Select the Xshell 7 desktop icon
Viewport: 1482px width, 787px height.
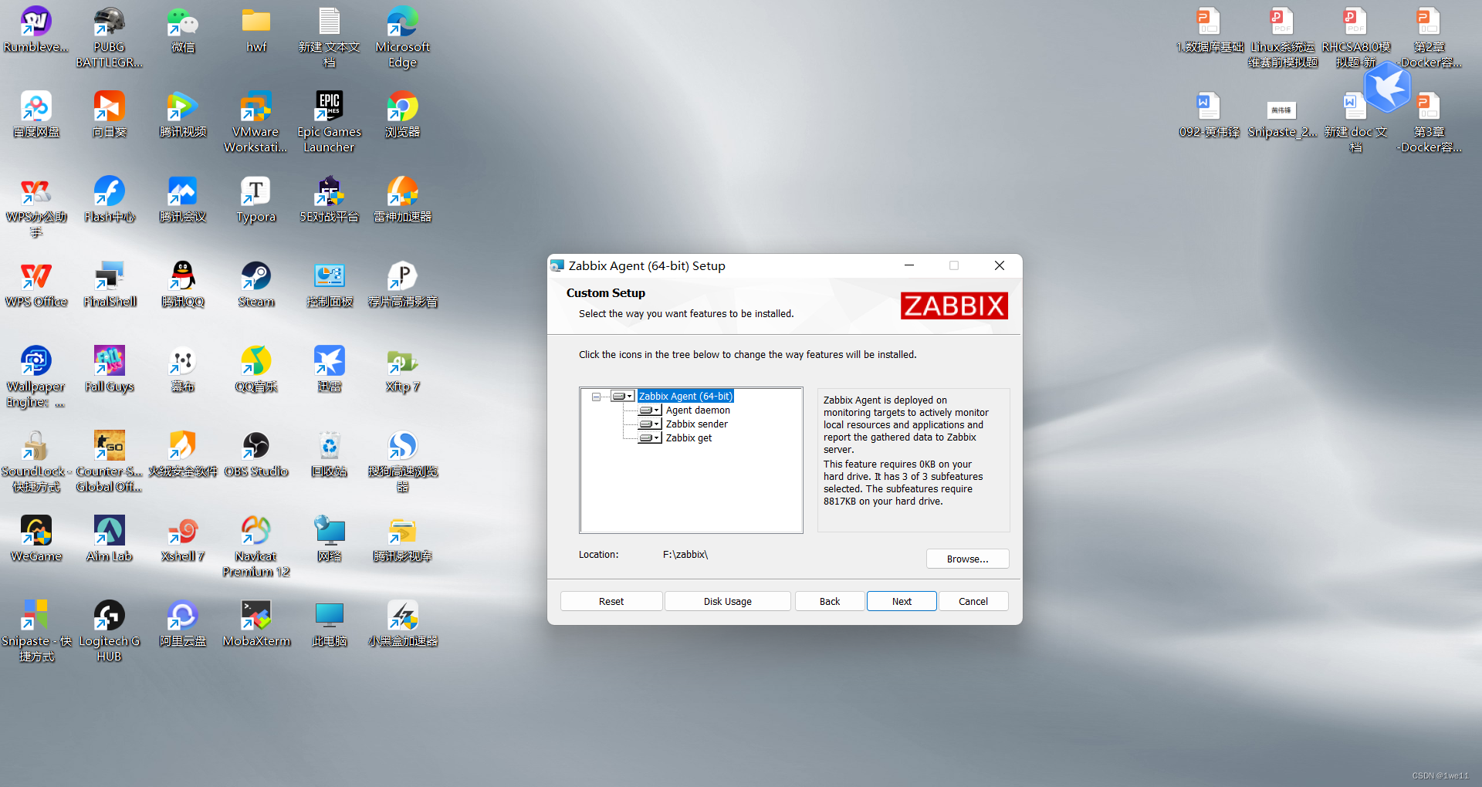coord(183,539)
